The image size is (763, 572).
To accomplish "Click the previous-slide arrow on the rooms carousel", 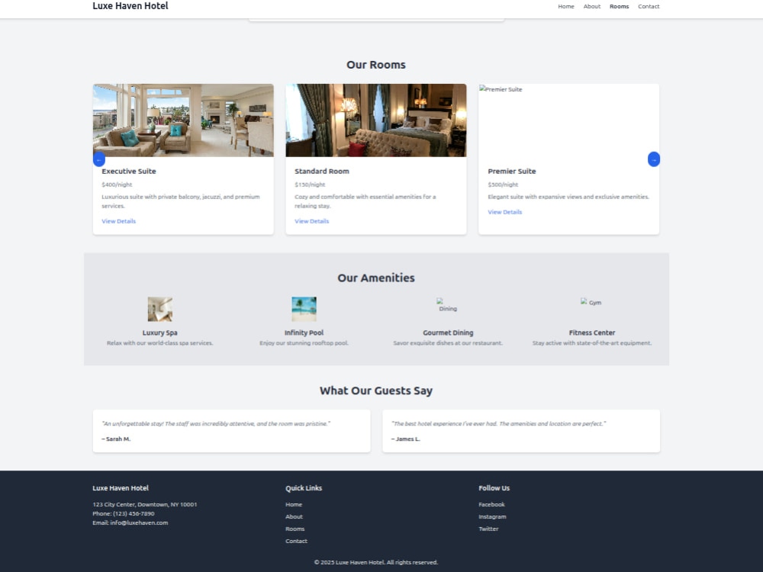I will [x=98, y=159].
